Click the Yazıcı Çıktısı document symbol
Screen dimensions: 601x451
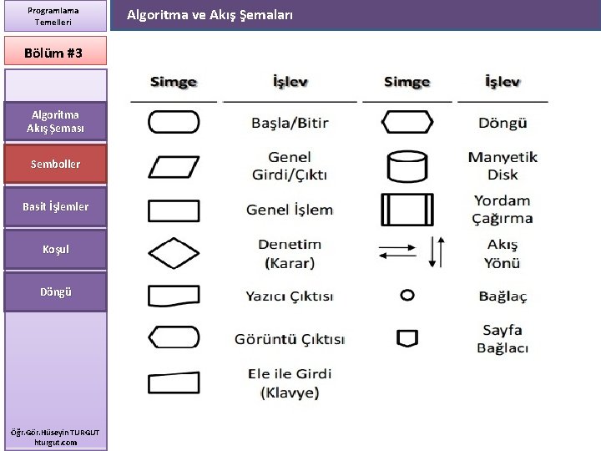pos(174,296)
